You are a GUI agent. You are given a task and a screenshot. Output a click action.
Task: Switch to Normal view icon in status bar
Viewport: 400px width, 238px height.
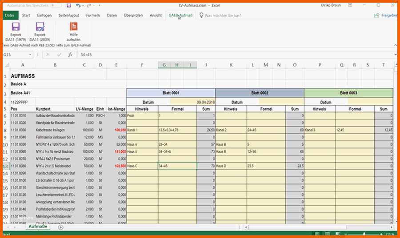point(317,234)
